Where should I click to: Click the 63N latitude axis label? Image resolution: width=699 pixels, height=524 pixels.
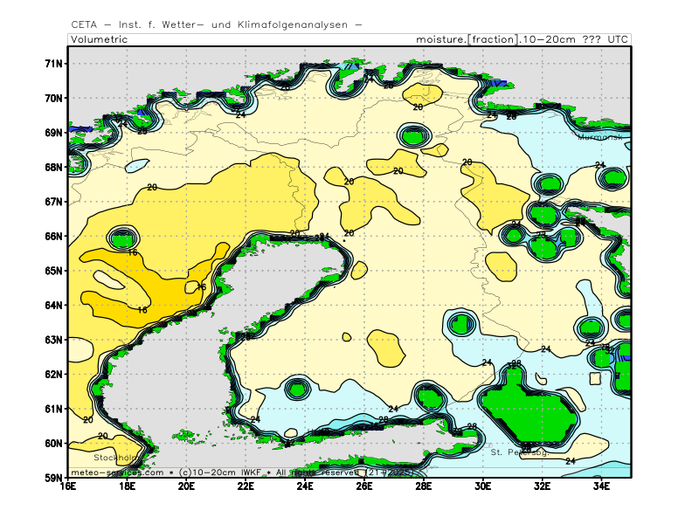pyautogui.click(x=53, y=340)
